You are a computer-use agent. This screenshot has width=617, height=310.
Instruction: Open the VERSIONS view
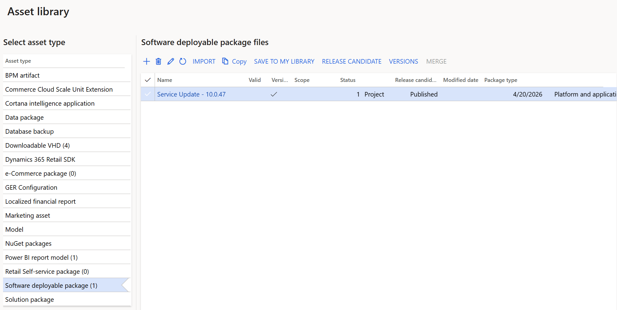click(403, 62)
